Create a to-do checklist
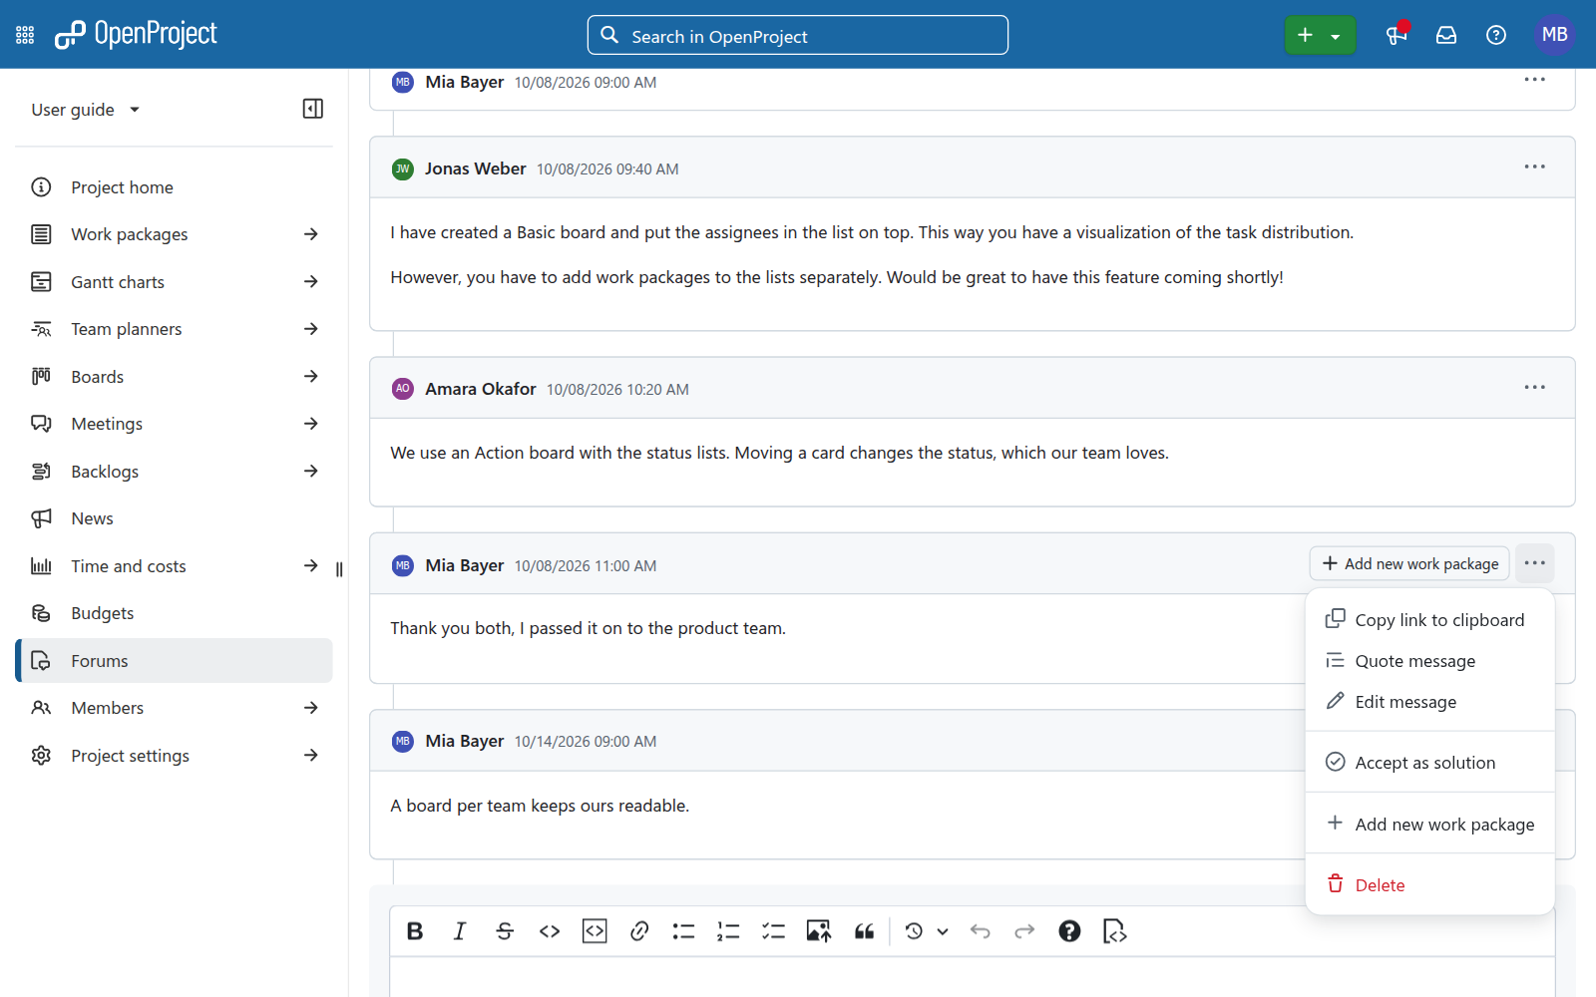 coord(773,931)
